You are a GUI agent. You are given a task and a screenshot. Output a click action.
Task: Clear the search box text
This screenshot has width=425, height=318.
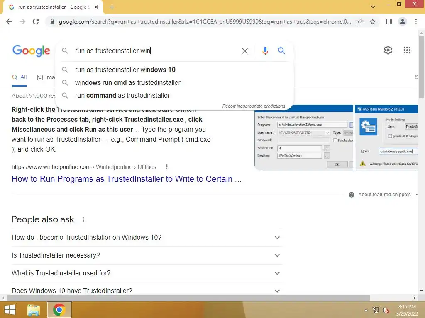coord(245,51)
